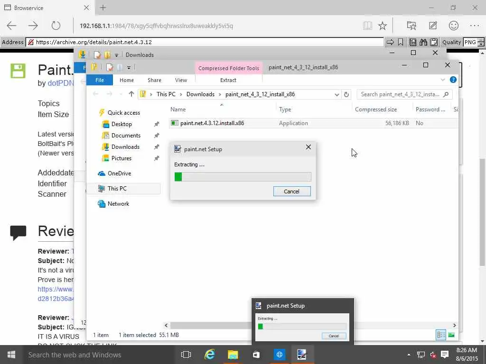
Task: Click the Explorer search box
Action: [404, 94]
